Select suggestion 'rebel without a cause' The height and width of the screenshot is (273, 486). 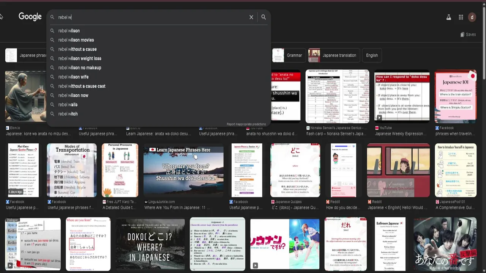[x=159, y=49]
